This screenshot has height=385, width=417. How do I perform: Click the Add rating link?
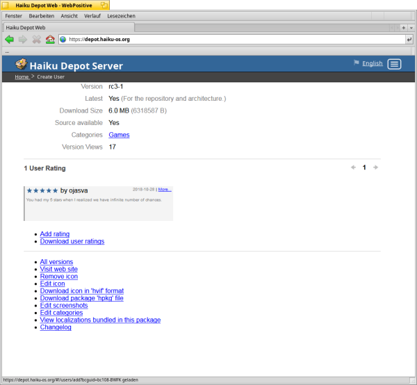tap(54, 234)
